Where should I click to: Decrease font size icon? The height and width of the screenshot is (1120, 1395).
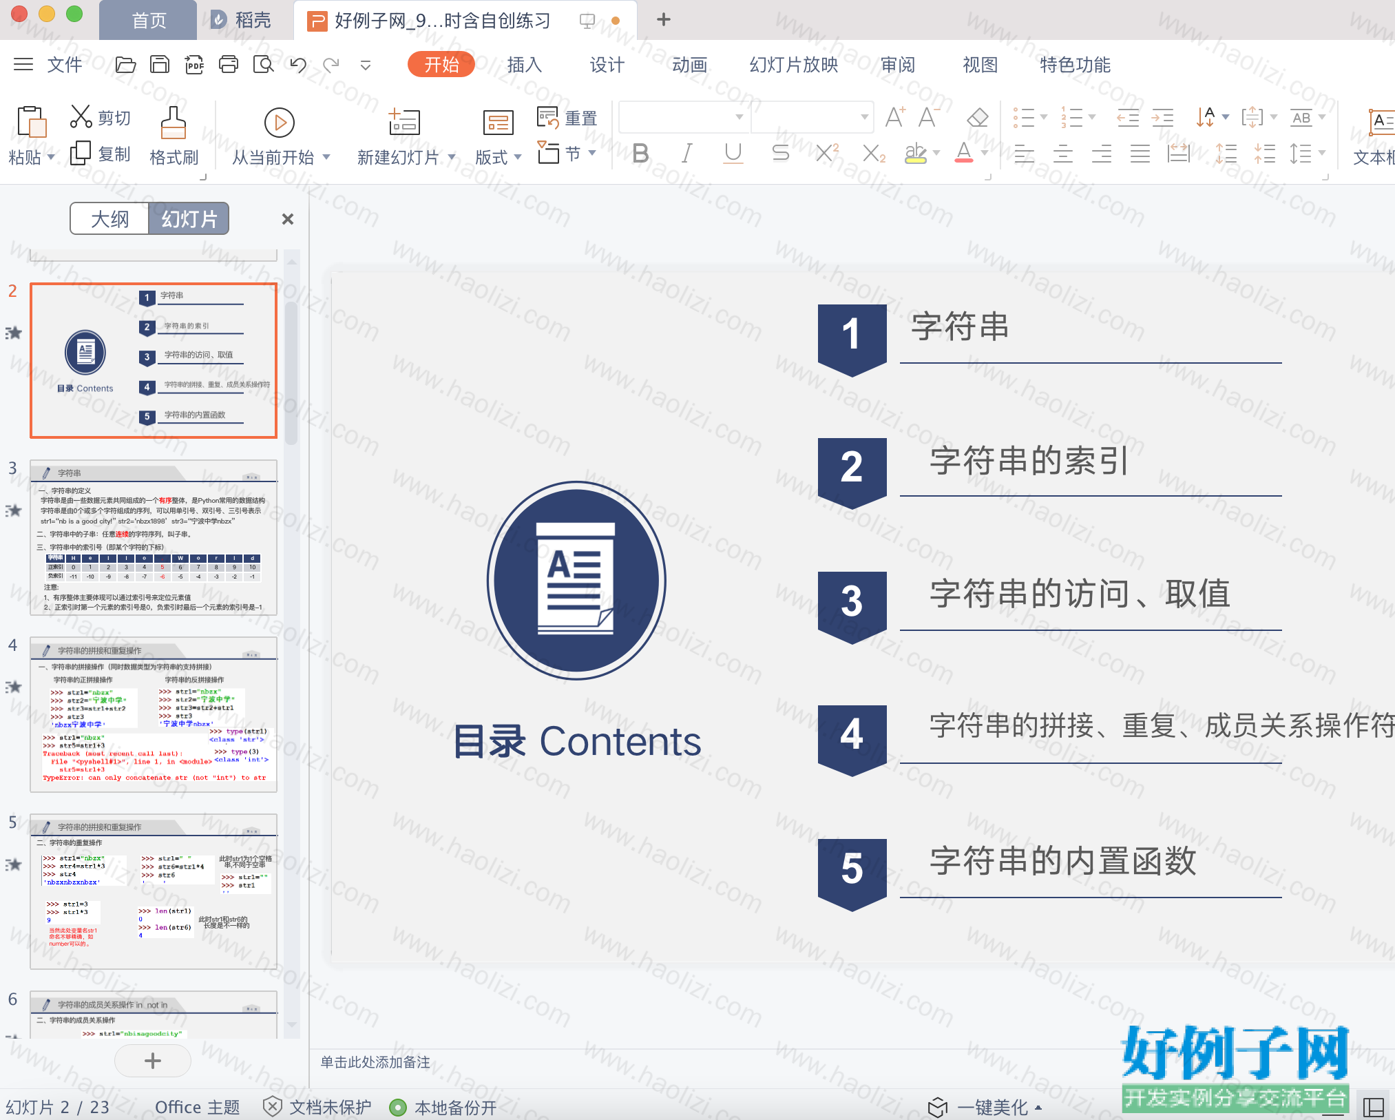pos(927,117)
